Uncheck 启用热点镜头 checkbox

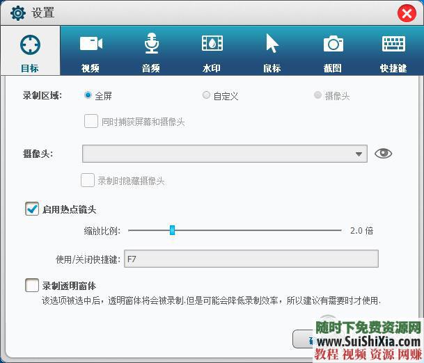32,209
